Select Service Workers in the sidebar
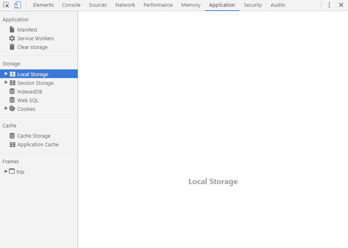 [x=35, y=38]
